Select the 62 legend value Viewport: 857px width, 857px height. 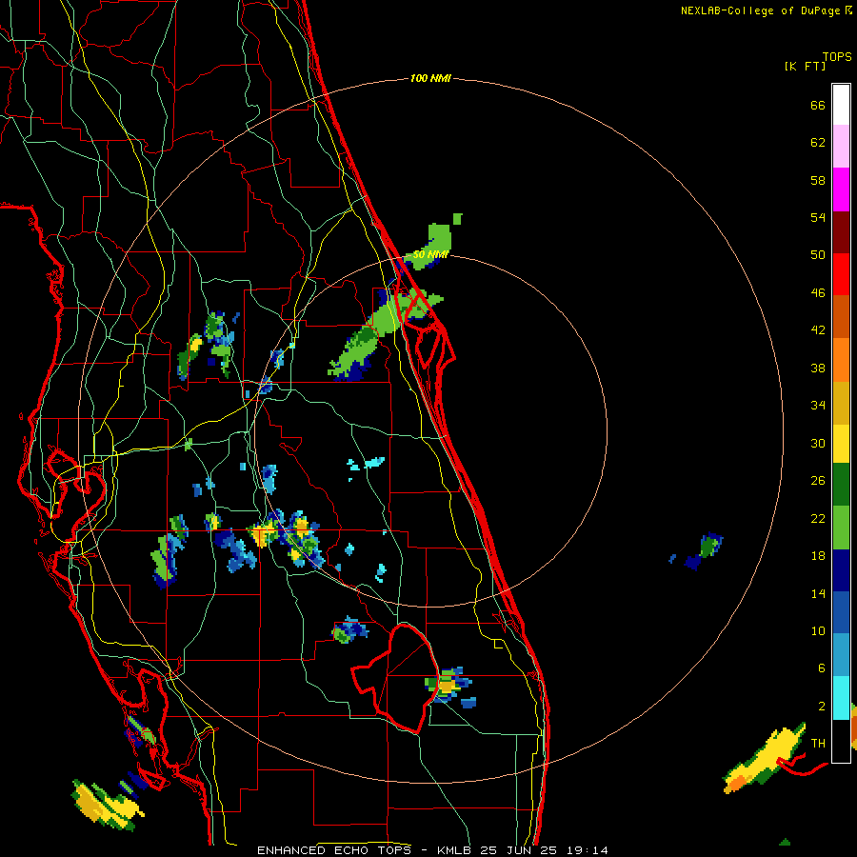pos(818,142)
